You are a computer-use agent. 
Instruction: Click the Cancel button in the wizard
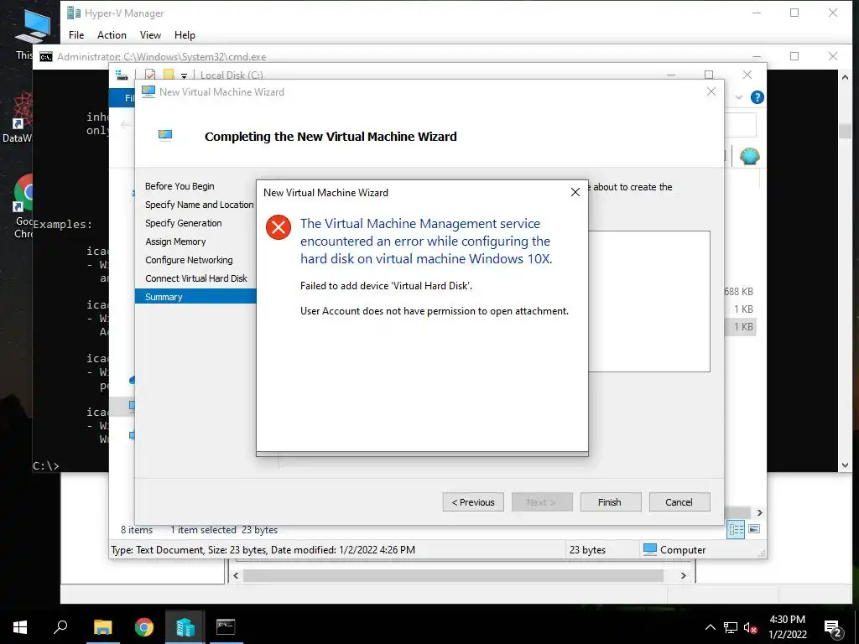(x=679, y=502)
